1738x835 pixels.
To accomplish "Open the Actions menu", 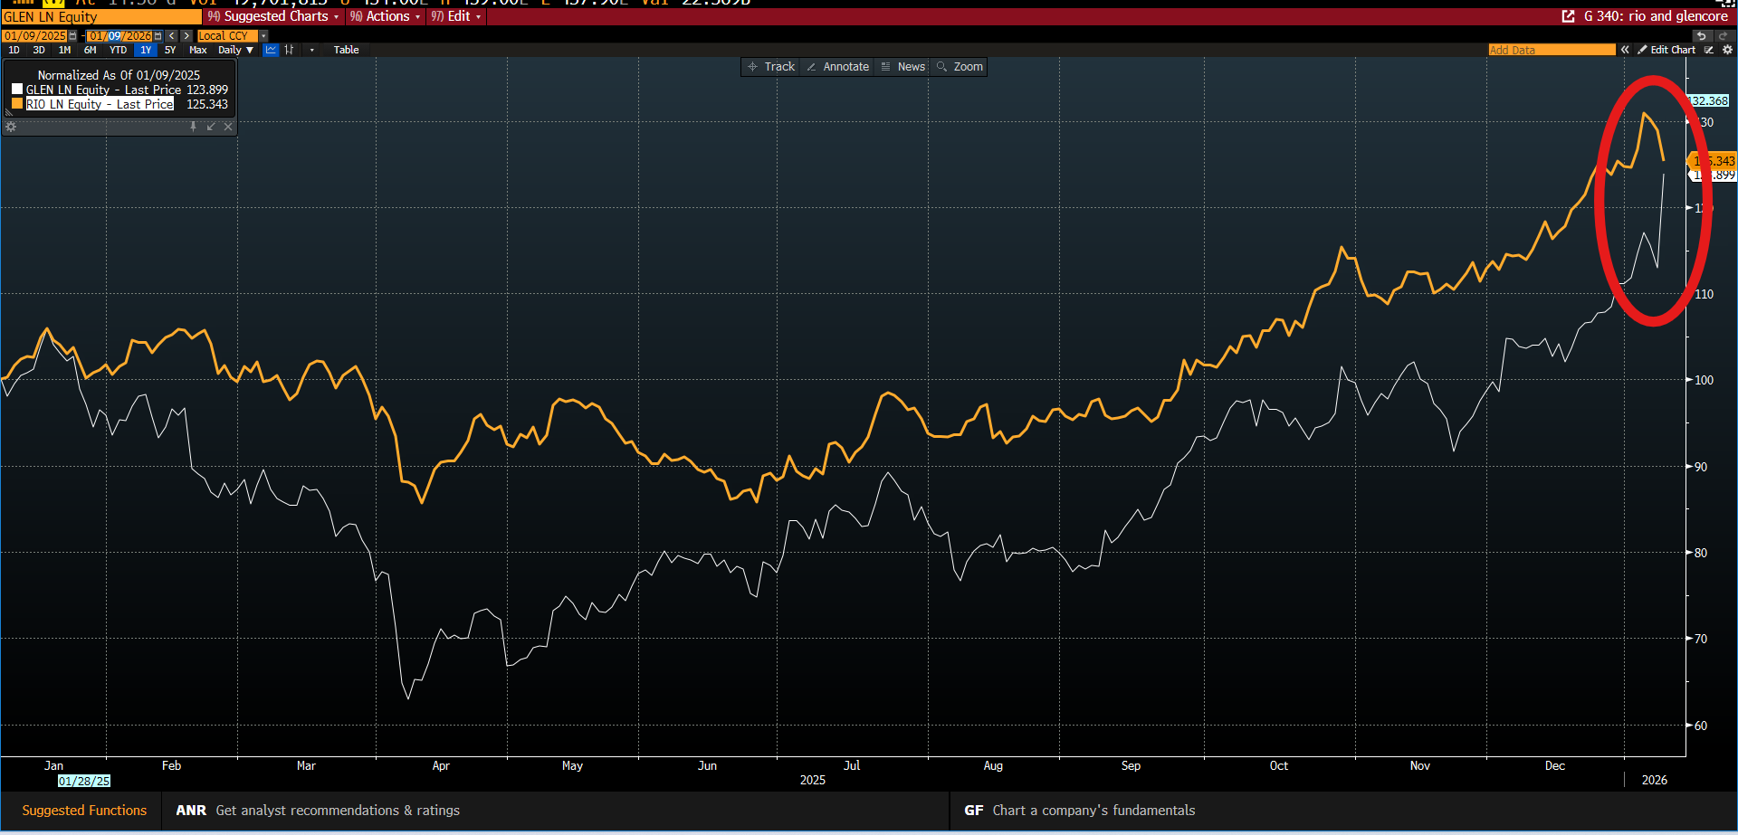I will click(x=385, y=16).
